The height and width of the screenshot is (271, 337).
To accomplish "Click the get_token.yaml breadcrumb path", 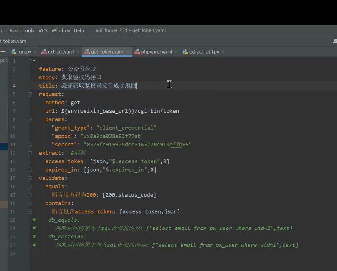I will [x=14, y=41].
